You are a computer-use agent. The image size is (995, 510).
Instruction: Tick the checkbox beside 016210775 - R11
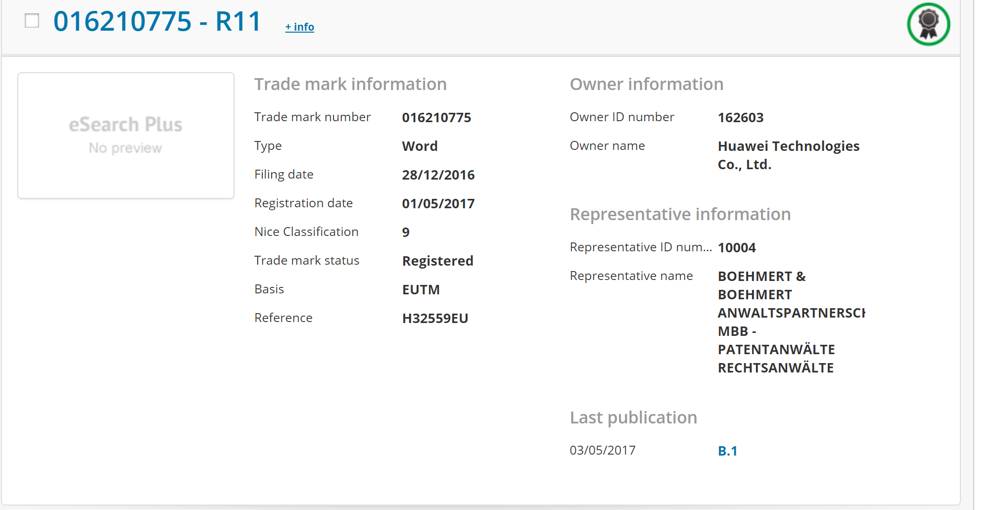point(32,21)
